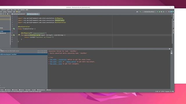Click the Run panel settings gear icon
186x104 pixels.
(x=169, y=49)
